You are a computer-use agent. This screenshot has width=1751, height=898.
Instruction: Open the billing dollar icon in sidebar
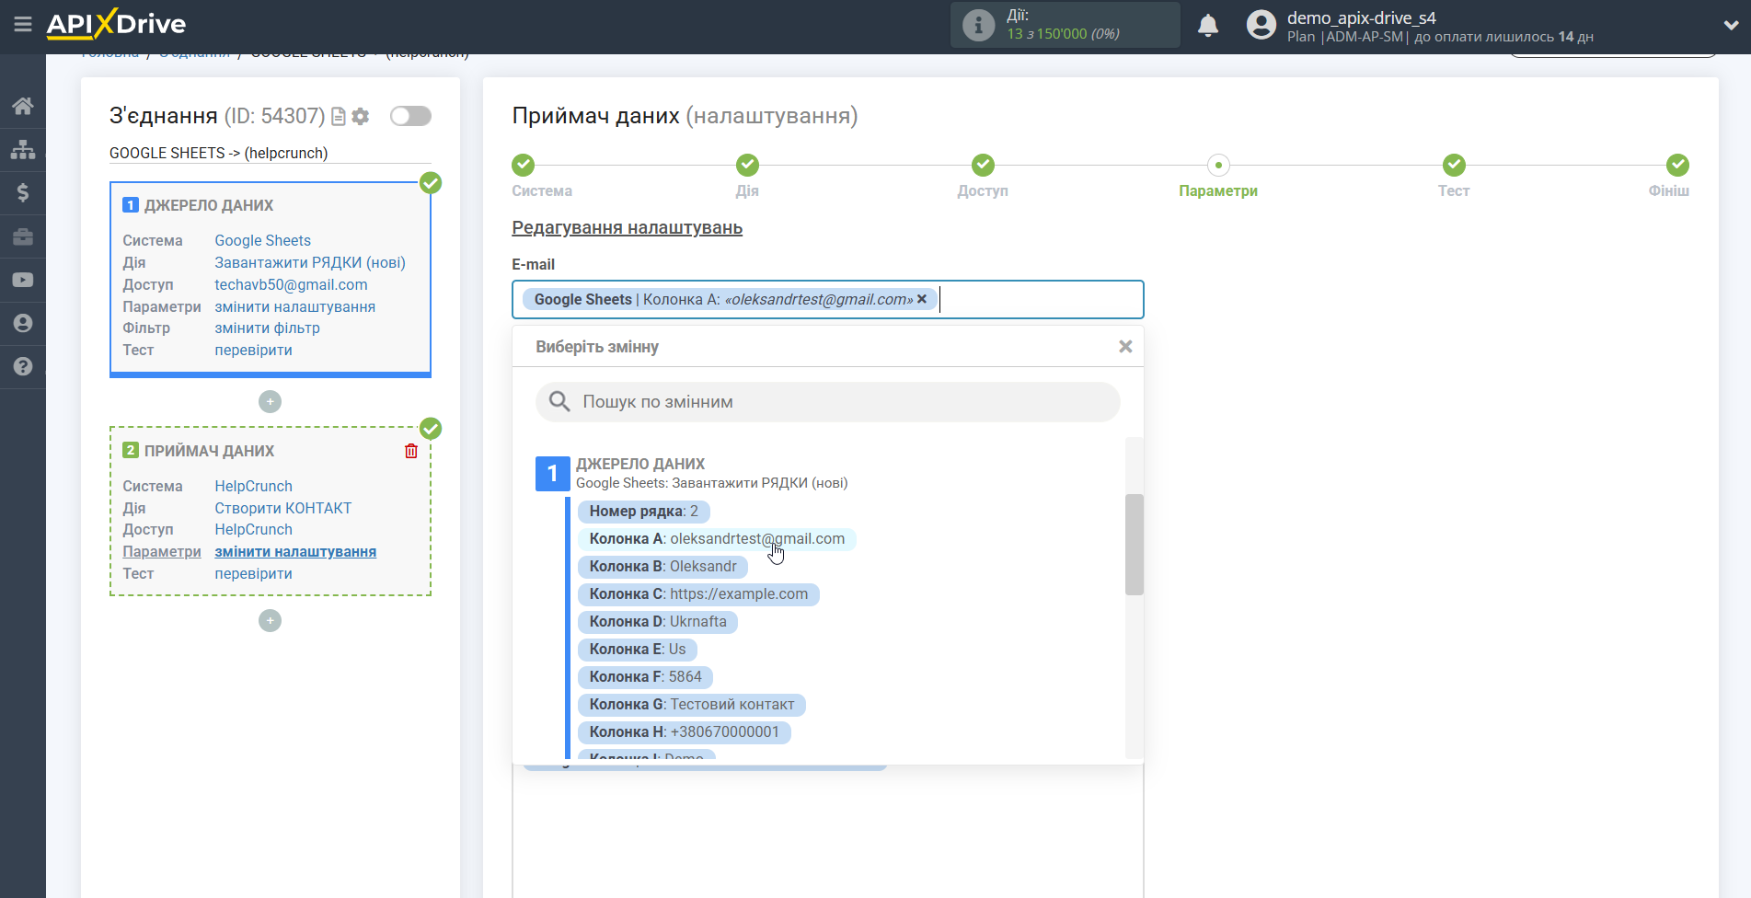[x=23, y=192]
